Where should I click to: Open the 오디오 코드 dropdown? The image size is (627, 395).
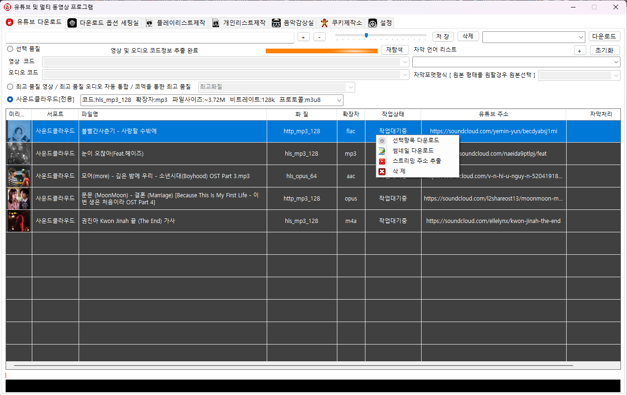[226, 74]
